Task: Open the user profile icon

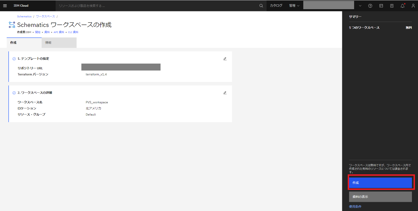Action: 413,6
